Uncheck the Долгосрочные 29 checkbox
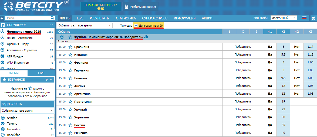The height and width of the screenshot is (137, 317). (136, 26)
